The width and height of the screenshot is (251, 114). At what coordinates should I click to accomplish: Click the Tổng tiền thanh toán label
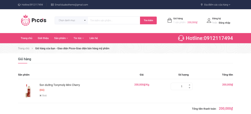point(204,109)
